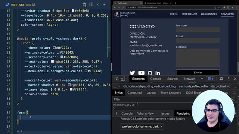Screen dimensions: 239x134
Task: Expand more DevTools tabs chevron
Action: (x=202, y=79)
